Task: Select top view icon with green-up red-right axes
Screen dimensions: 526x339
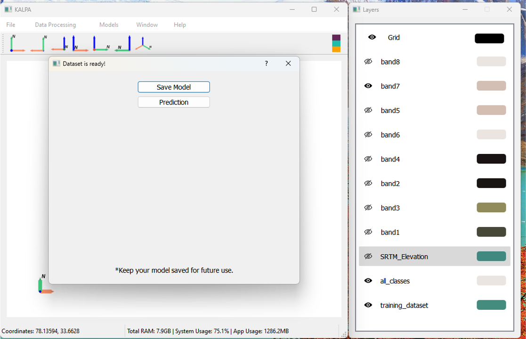Action: coord(17,43)
